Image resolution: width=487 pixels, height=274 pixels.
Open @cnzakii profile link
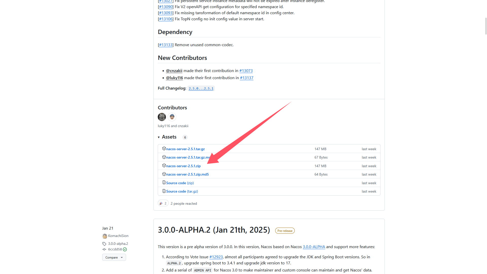174,71
